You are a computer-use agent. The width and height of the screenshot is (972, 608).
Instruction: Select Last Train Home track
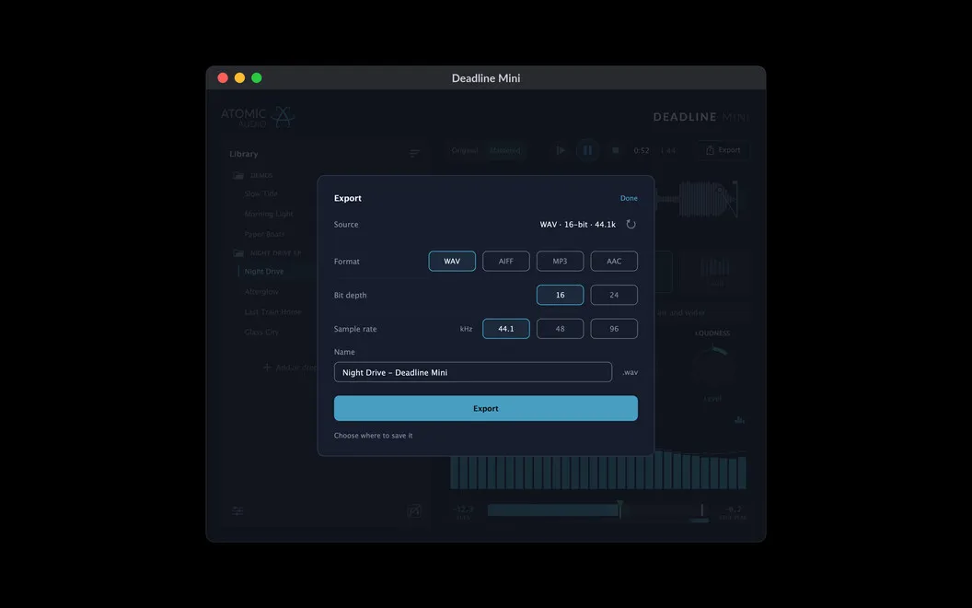click(x=272, y=312)
